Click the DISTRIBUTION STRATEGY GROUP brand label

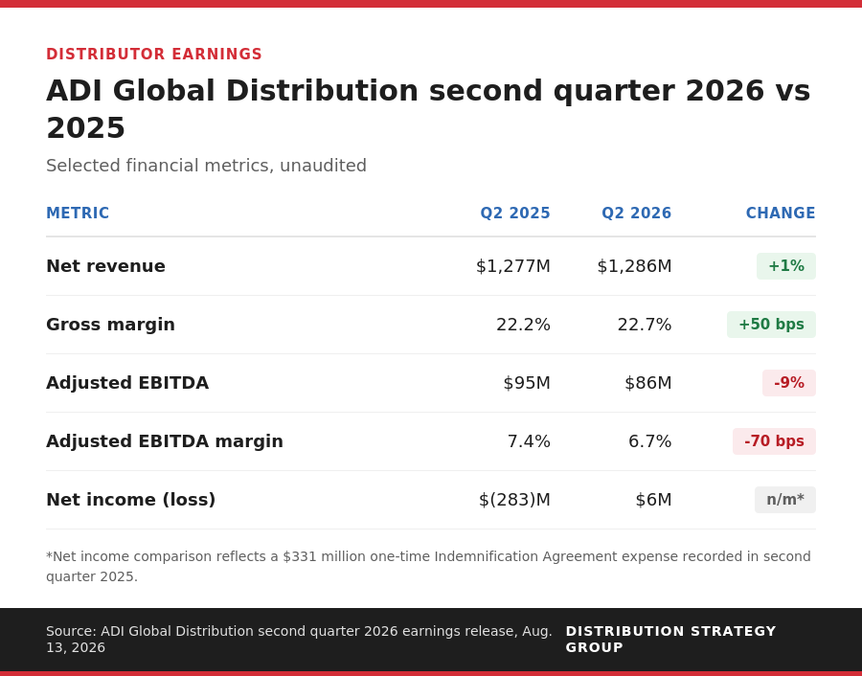670,640
